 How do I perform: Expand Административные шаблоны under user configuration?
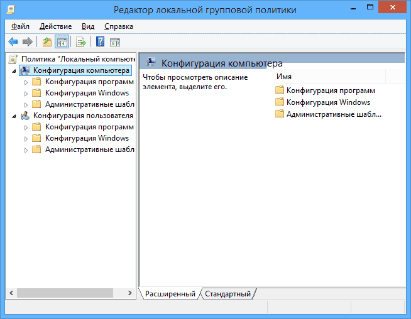[26, 149]
